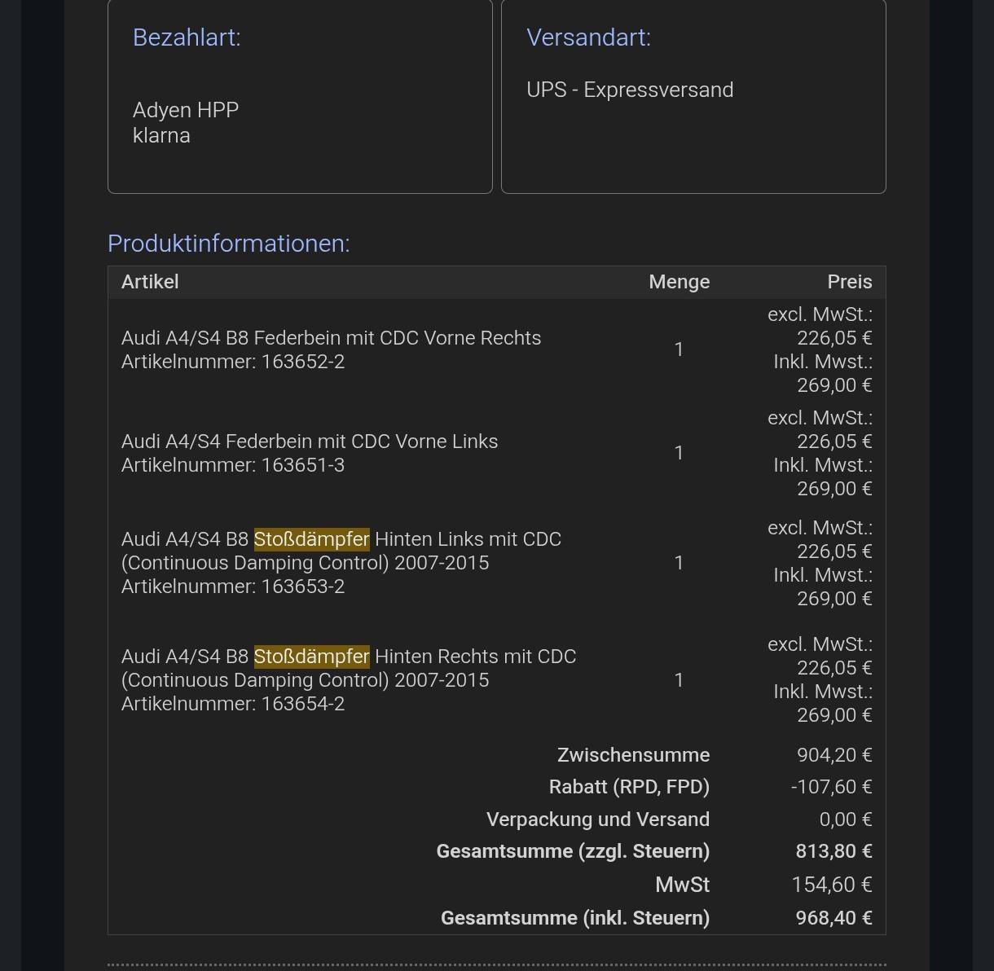Click total incl. taxes 968,40 €
Screen dimensions: 994x971
point(833,918)
